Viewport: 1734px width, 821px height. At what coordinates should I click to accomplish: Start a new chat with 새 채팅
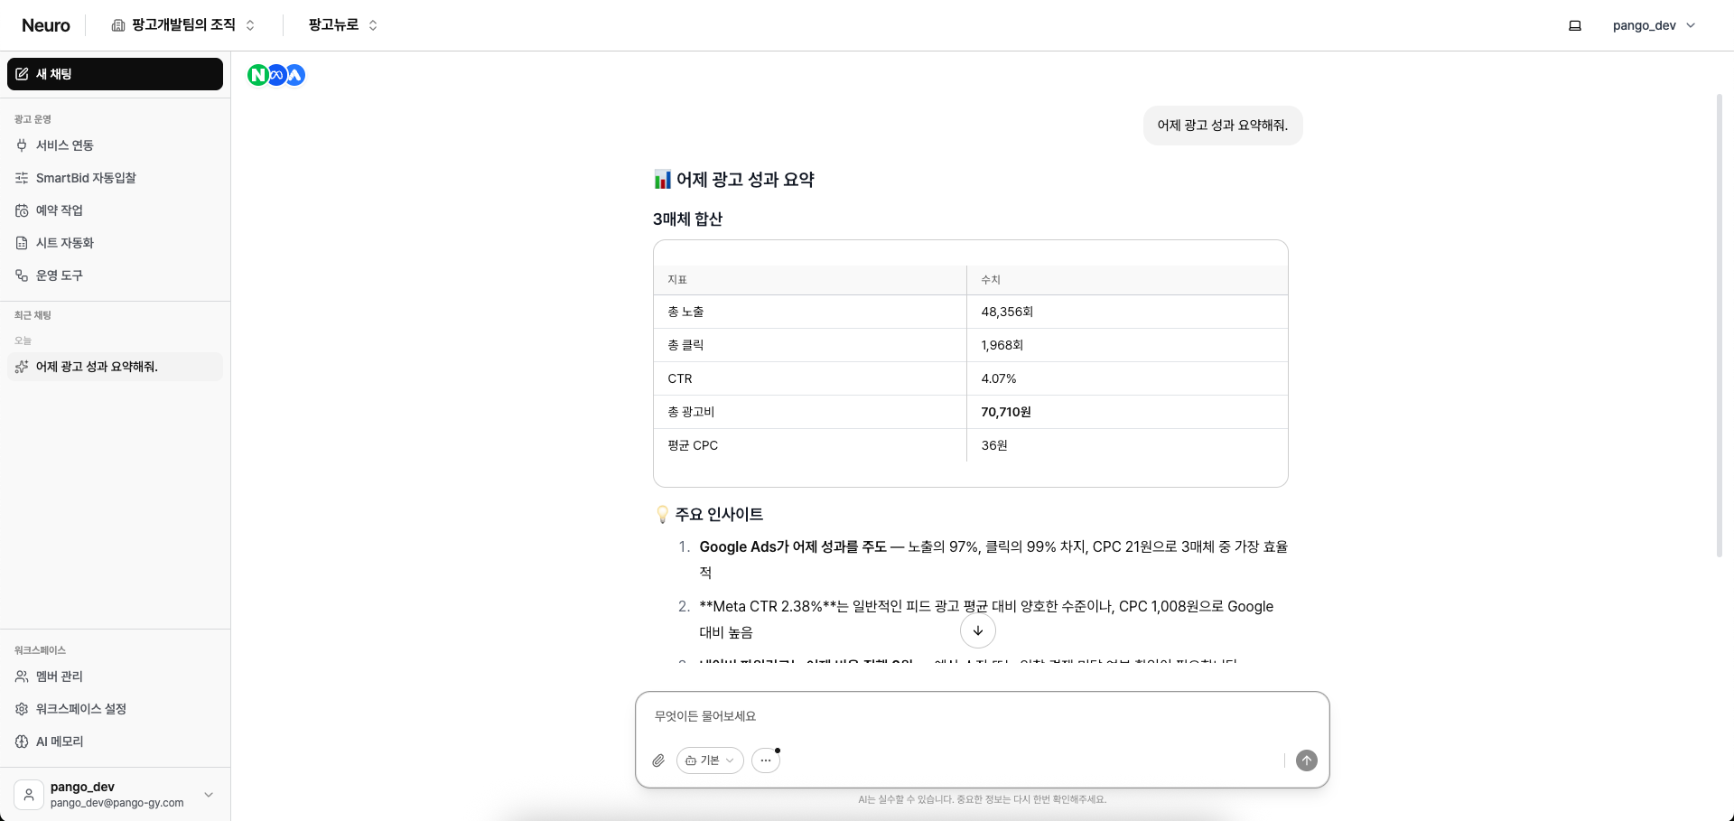[x=115, y=74]
